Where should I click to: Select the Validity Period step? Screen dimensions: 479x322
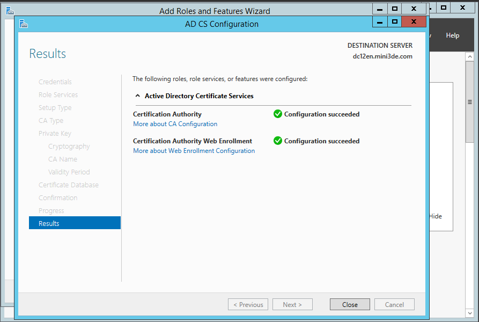[x=69, y=172]
